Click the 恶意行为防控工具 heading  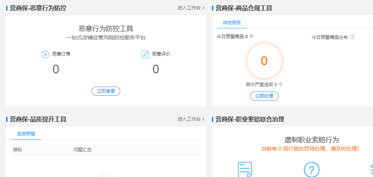tap(106, 28)
